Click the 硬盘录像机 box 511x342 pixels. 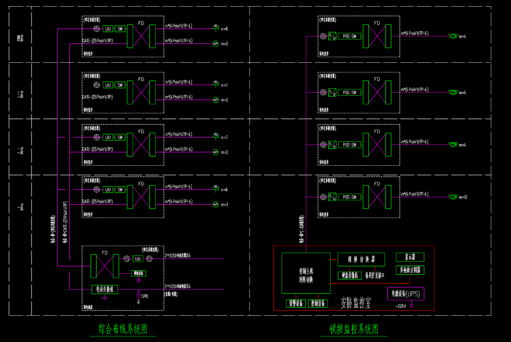pos(350,275)
